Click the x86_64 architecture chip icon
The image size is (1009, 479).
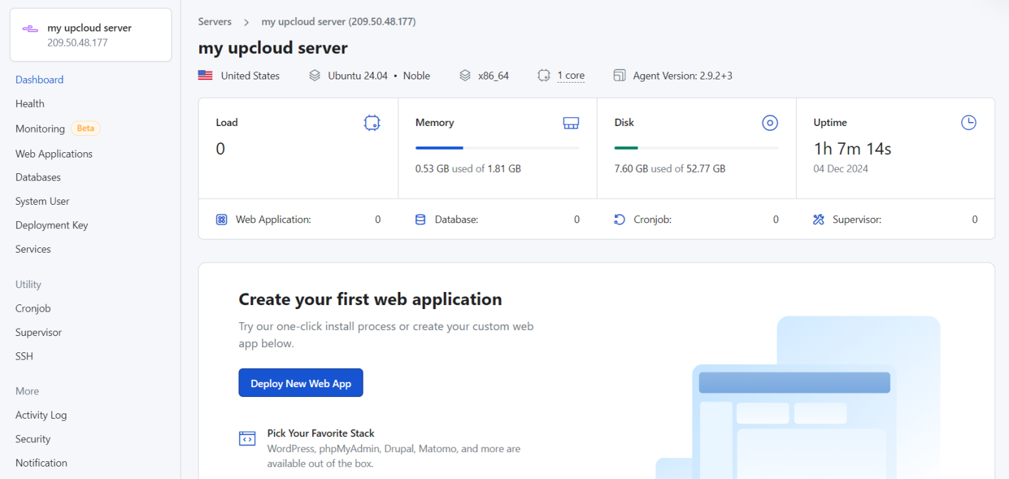click(465, 75)
